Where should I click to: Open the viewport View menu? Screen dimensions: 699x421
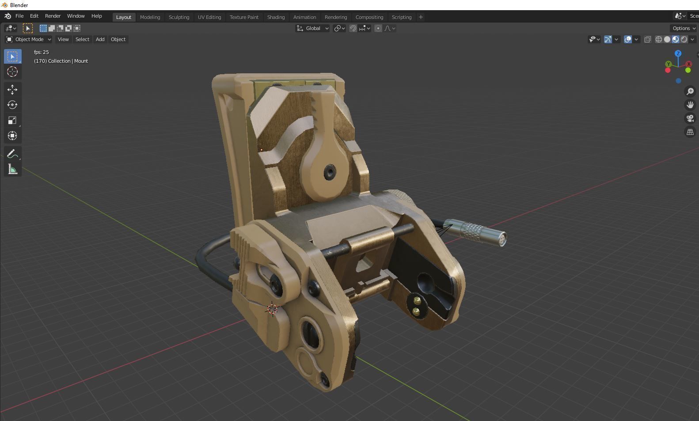tap(63, 39)
